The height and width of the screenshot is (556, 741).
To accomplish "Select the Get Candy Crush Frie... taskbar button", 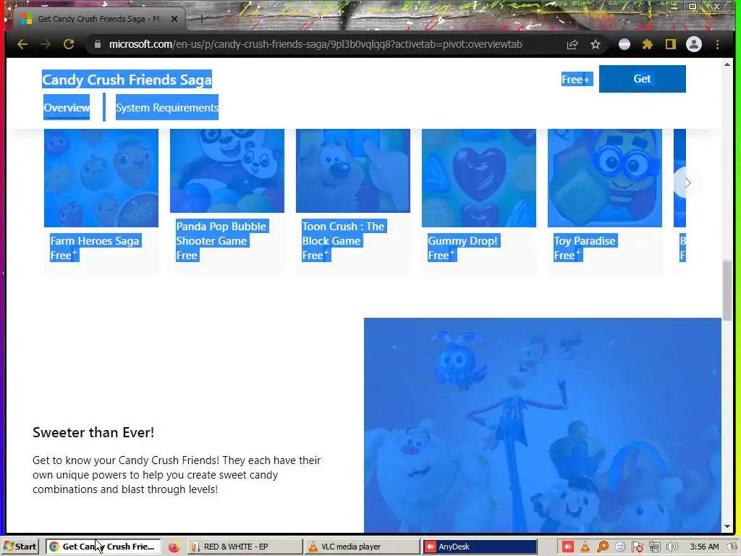I will [103, 547].
